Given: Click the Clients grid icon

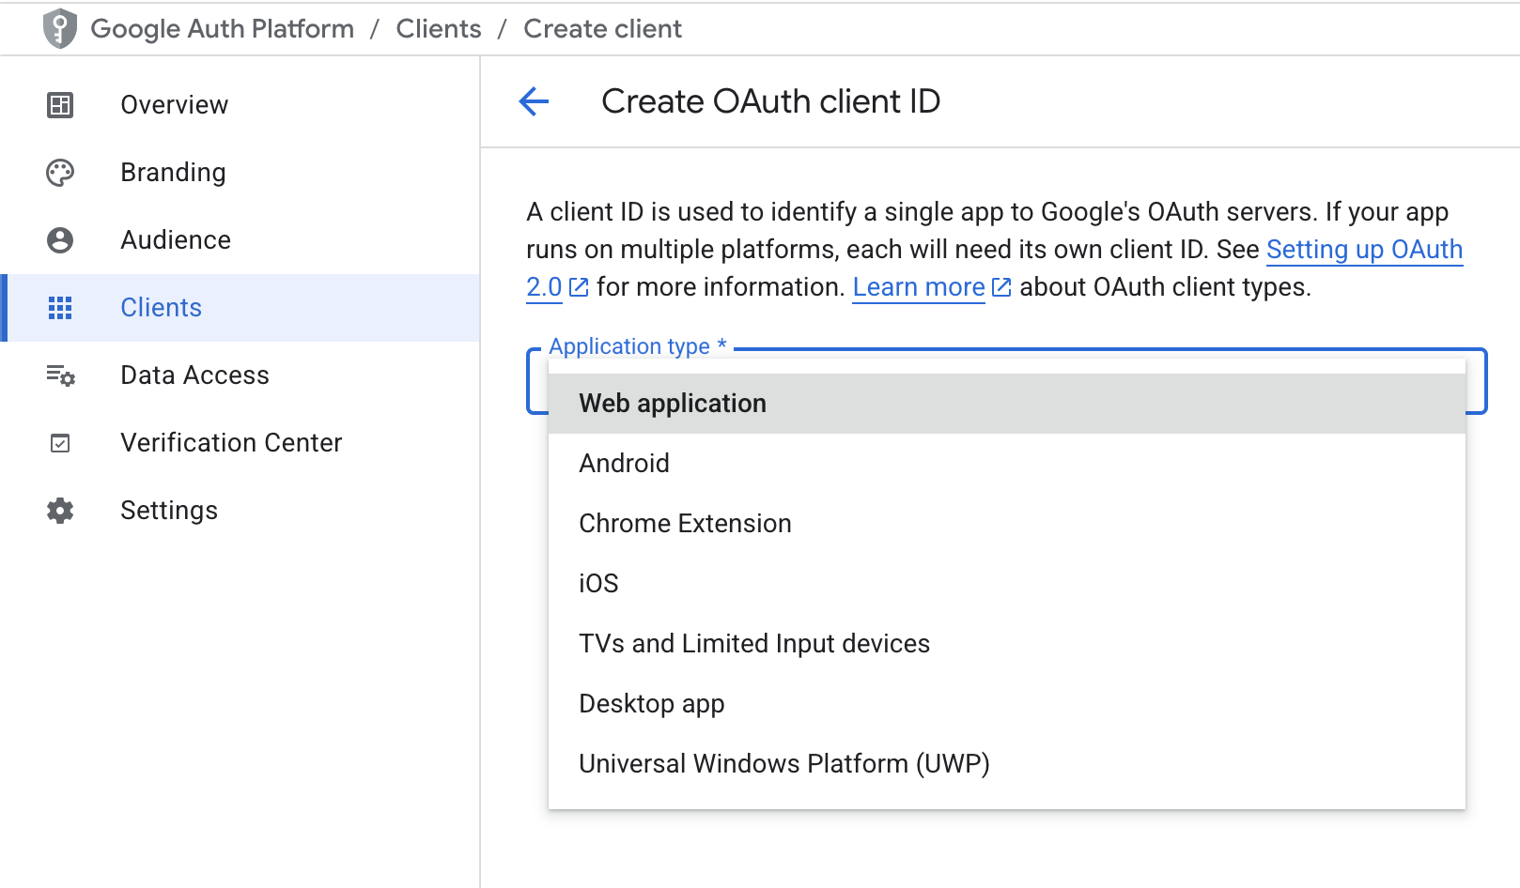Looking at the screenshot, I should click(59, 307).
